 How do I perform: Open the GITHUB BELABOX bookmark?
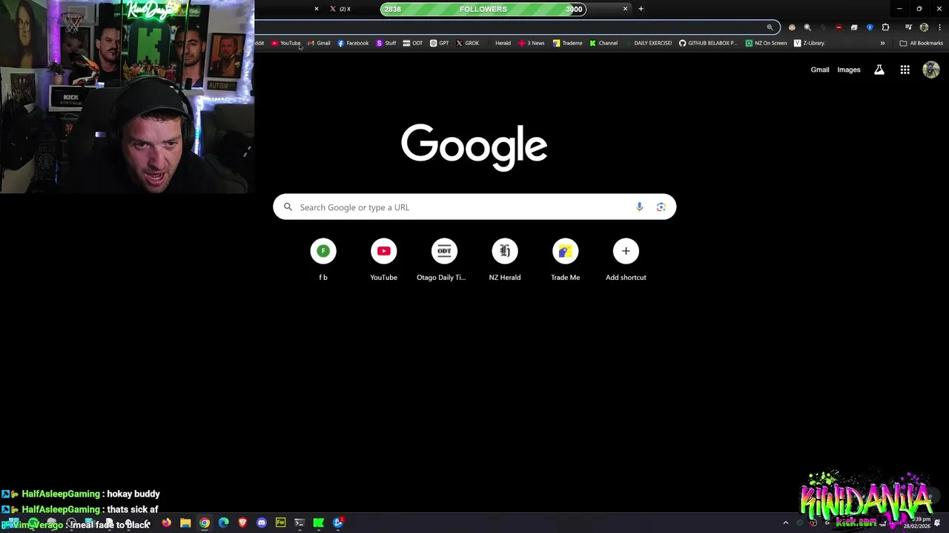pyautogui.click(x=709, y=43)
